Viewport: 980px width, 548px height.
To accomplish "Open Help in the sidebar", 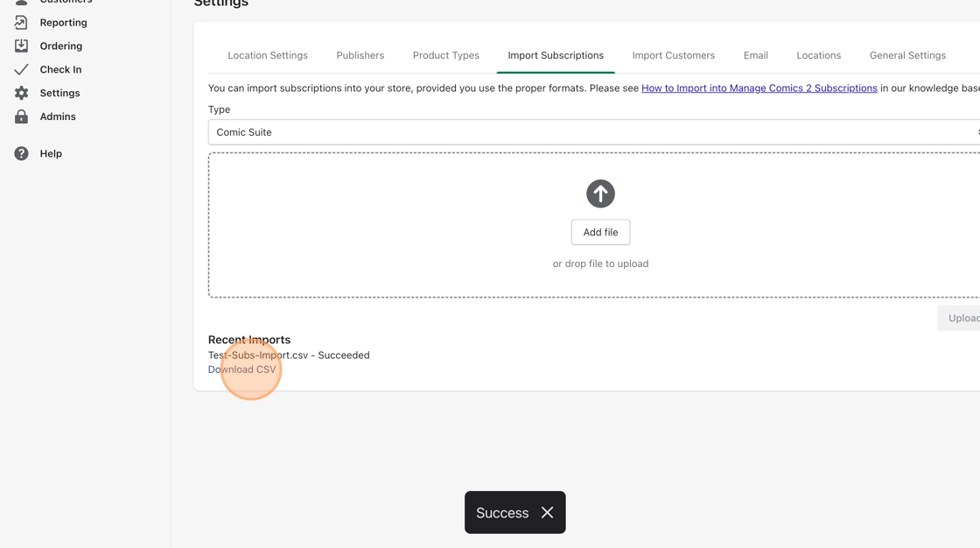I will tap(51, 153).
